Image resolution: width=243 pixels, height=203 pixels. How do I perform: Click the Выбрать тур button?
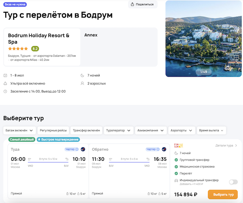pos(222,194)
